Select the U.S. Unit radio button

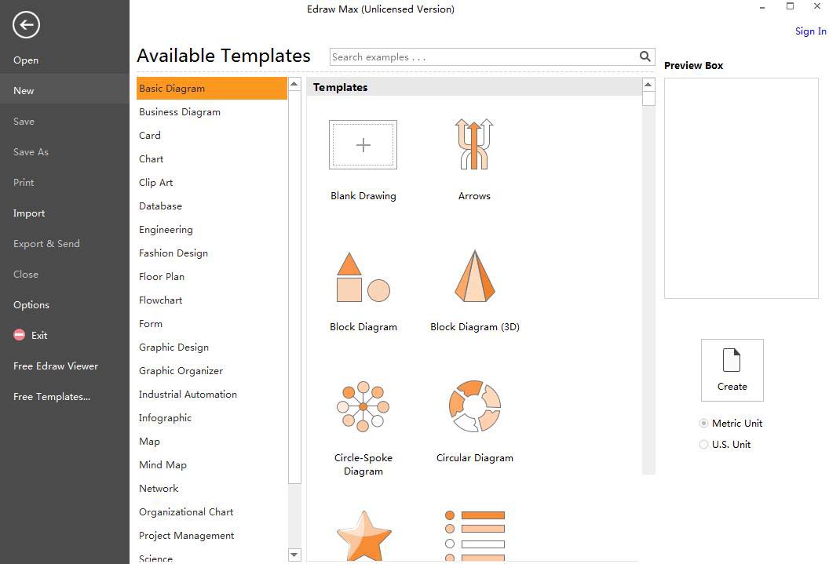[x=703, y=445]
